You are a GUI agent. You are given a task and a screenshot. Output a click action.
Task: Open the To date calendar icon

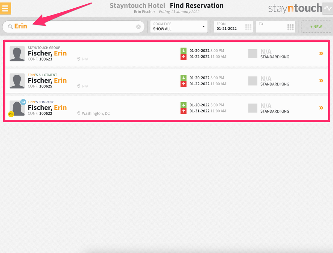click(x=290, y=27)
